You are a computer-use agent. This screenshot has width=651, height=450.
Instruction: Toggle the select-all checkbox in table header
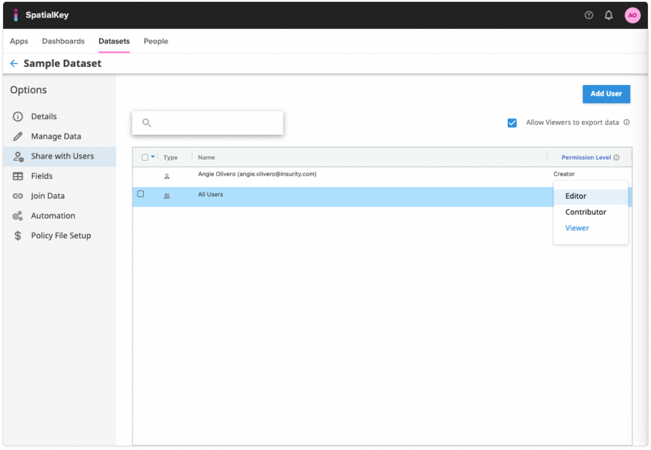point(145,158)
